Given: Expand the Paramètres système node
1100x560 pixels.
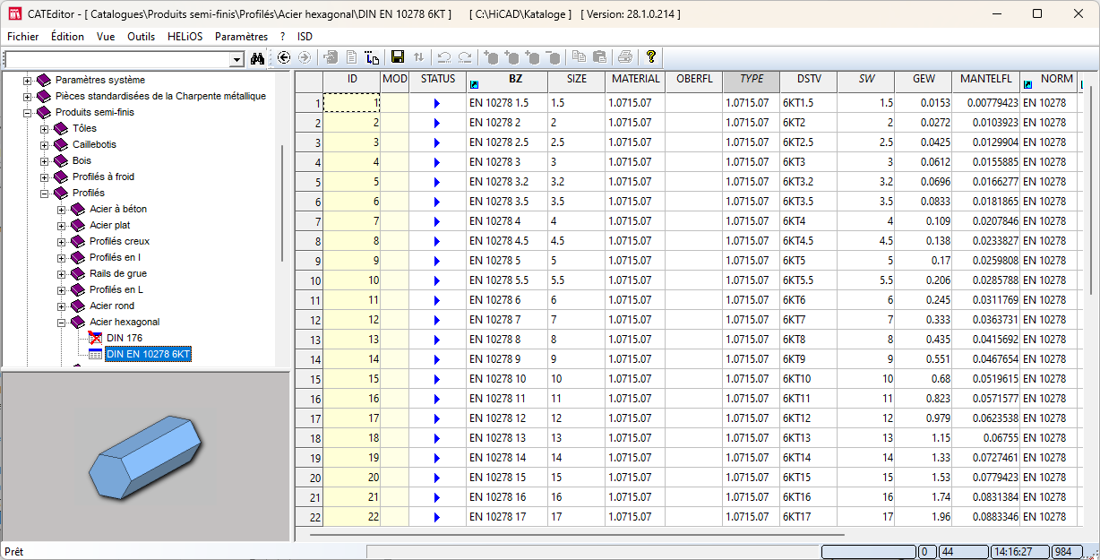Looking at the screenshot, I should click(27, 80).
